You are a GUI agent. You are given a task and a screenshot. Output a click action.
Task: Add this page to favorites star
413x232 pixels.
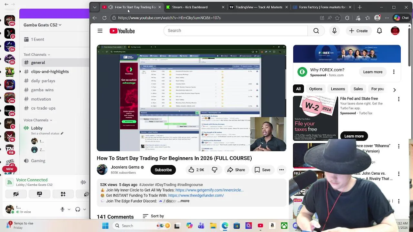pyautogui.click(x=337, y=18)
